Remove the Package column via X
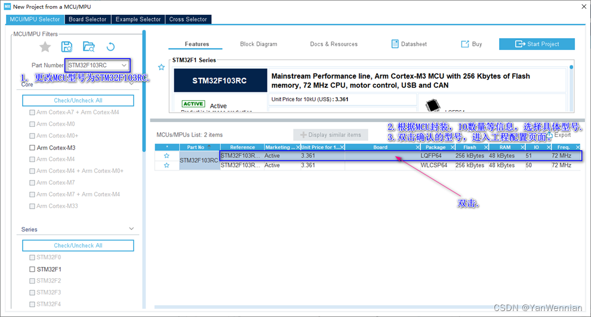Viewport: 591px width, 317px height. click(453, 147)
